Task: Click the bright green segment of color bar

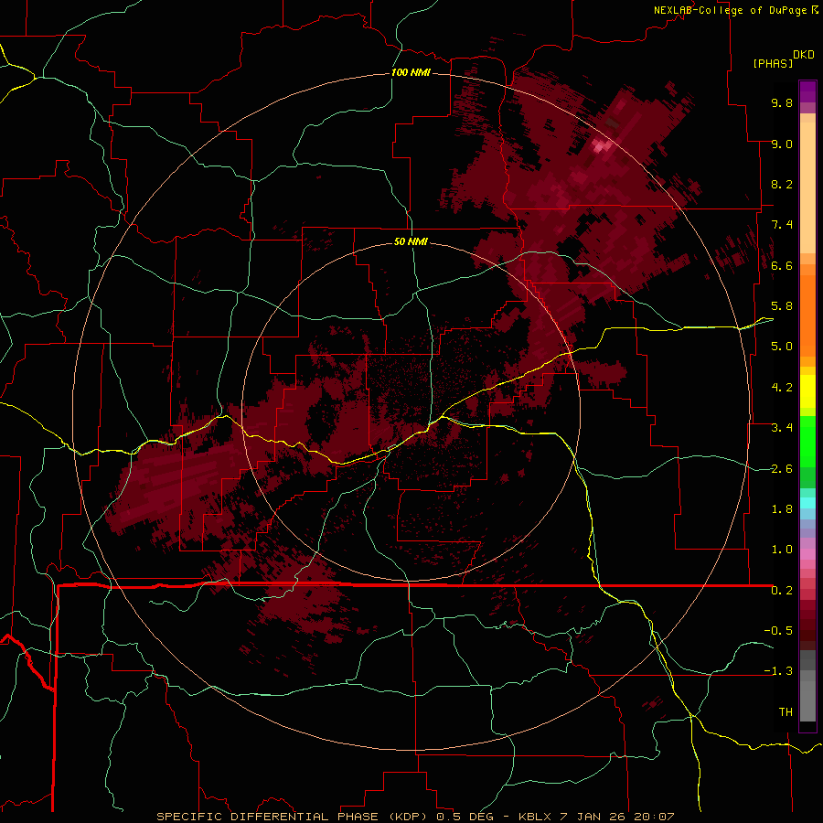Action: [807, 441]
